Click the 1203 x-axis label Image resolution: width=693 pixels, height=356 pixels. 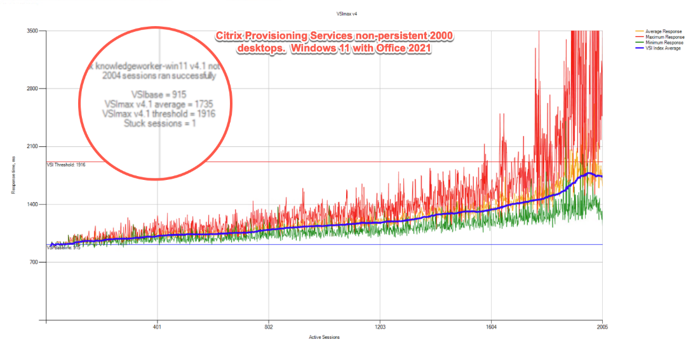coord(380,327)
